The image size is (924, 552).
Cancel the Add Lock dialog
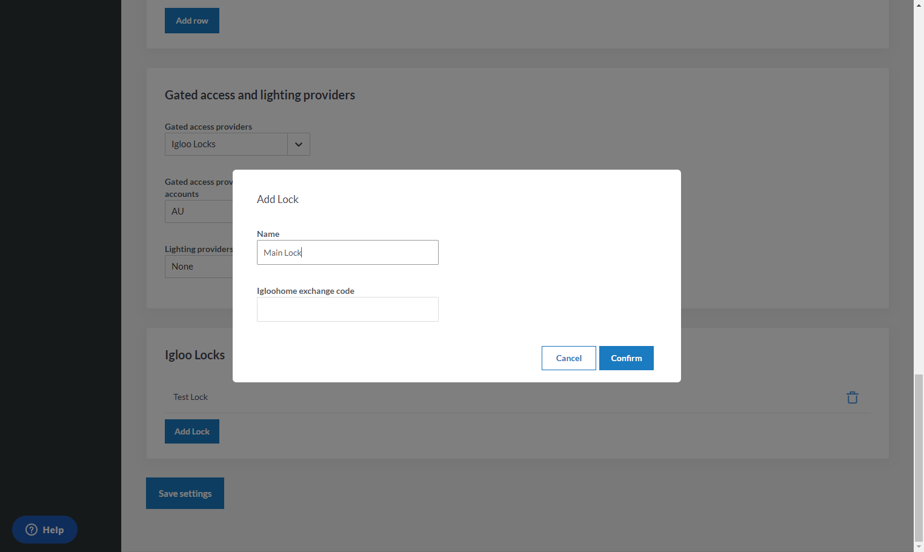pos(568,358)
